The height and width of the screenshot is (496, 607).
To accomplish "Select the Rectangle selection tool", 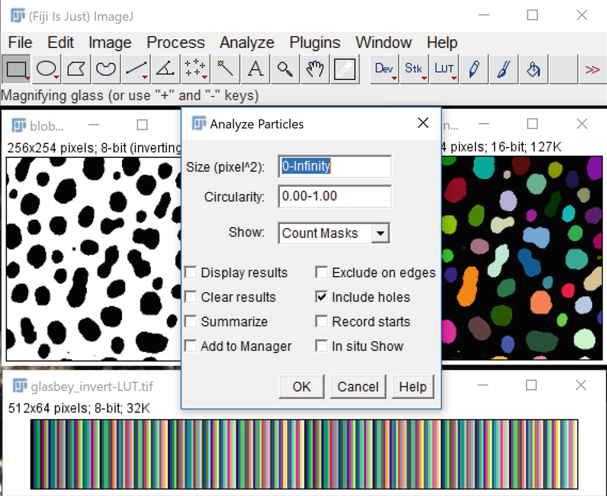I will click(x=16, y=69).
